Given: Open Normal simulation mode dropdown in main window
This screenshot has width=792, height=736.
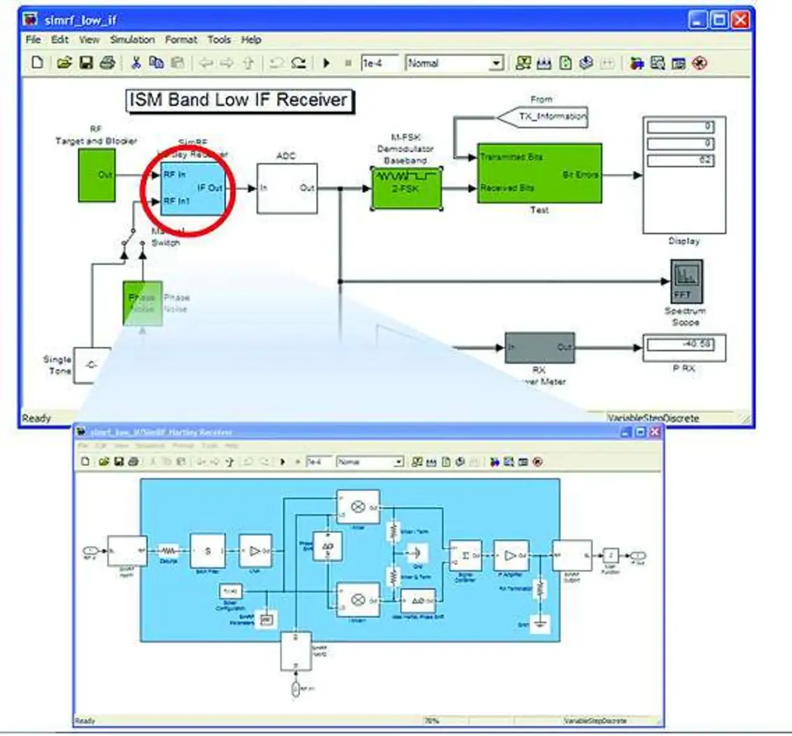Looking at the screenshot, I should click(496, 63).
